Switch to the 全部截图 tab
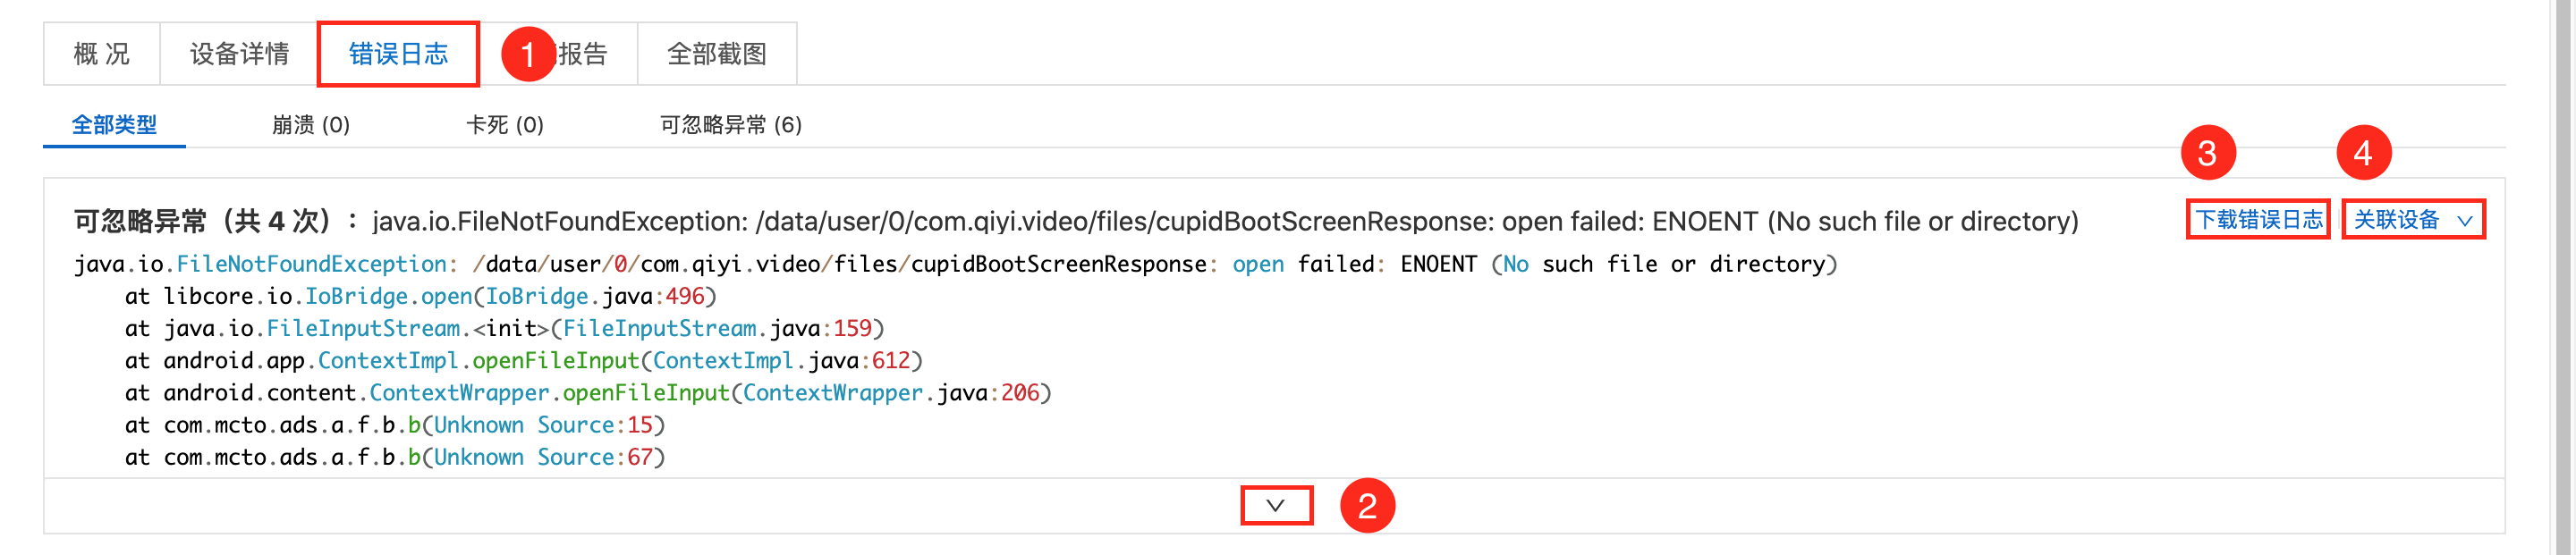 (x=717, y=54)
